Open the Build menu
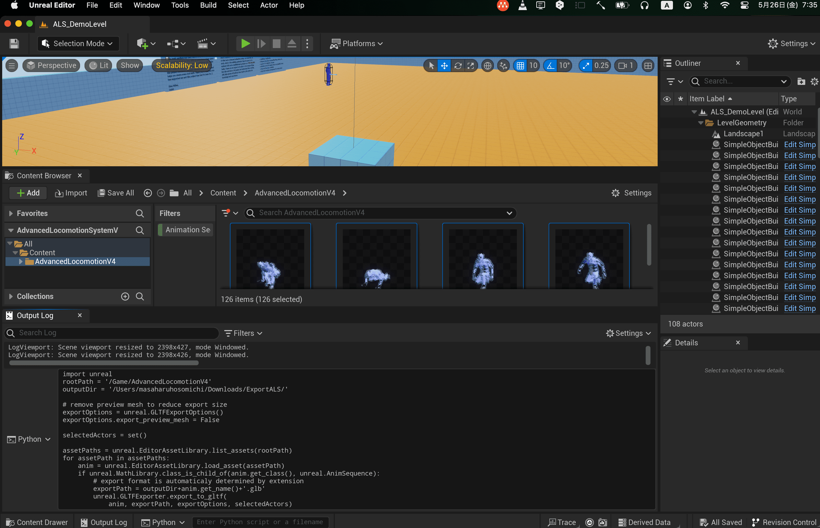820x528 pixels. 208,5
